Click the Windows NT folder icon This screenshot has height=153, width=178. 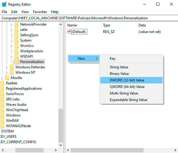12,72
